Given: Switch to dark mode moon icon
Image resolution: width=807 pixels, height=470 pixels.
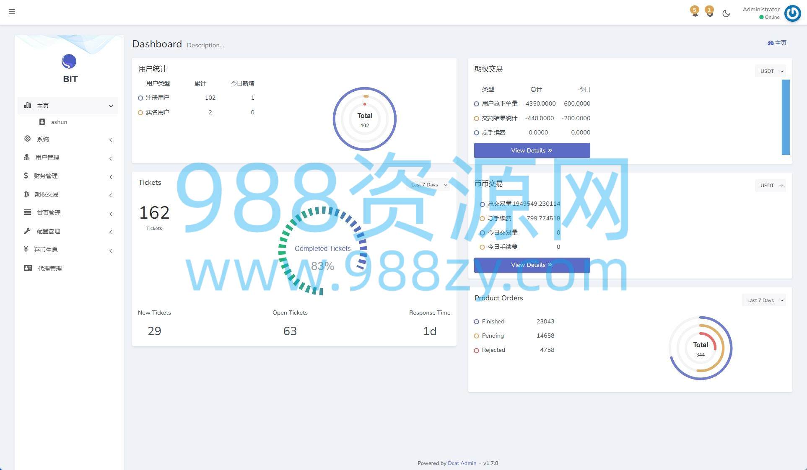Looking at the screenshot, I should pos(726,13).
